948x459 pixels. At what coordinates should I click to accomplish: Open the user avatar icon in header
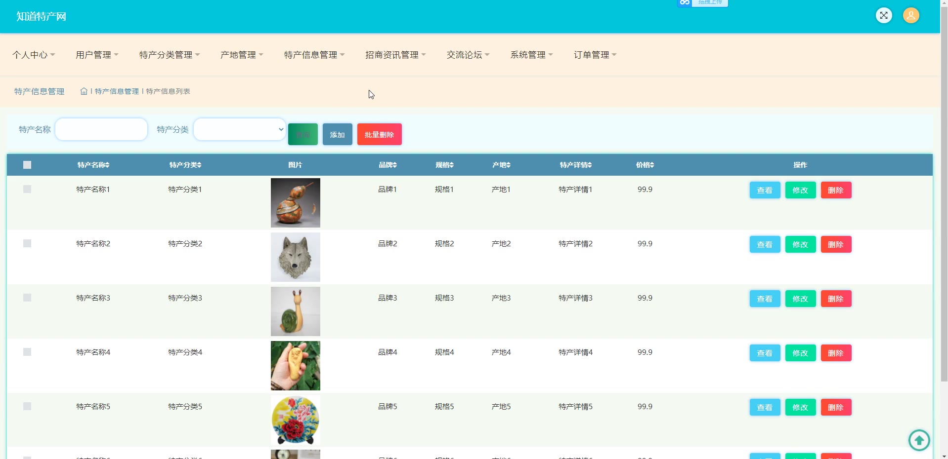911,15
